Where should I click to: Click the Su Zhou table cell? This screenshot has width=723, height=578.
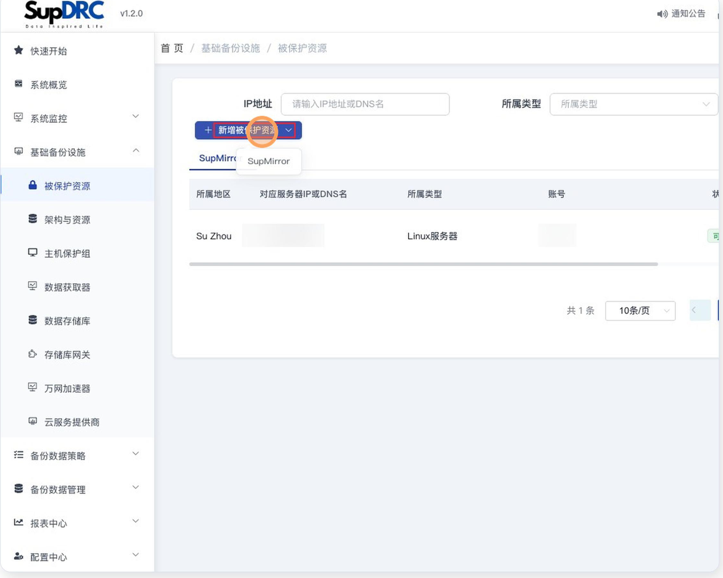(x=214, y=236)
